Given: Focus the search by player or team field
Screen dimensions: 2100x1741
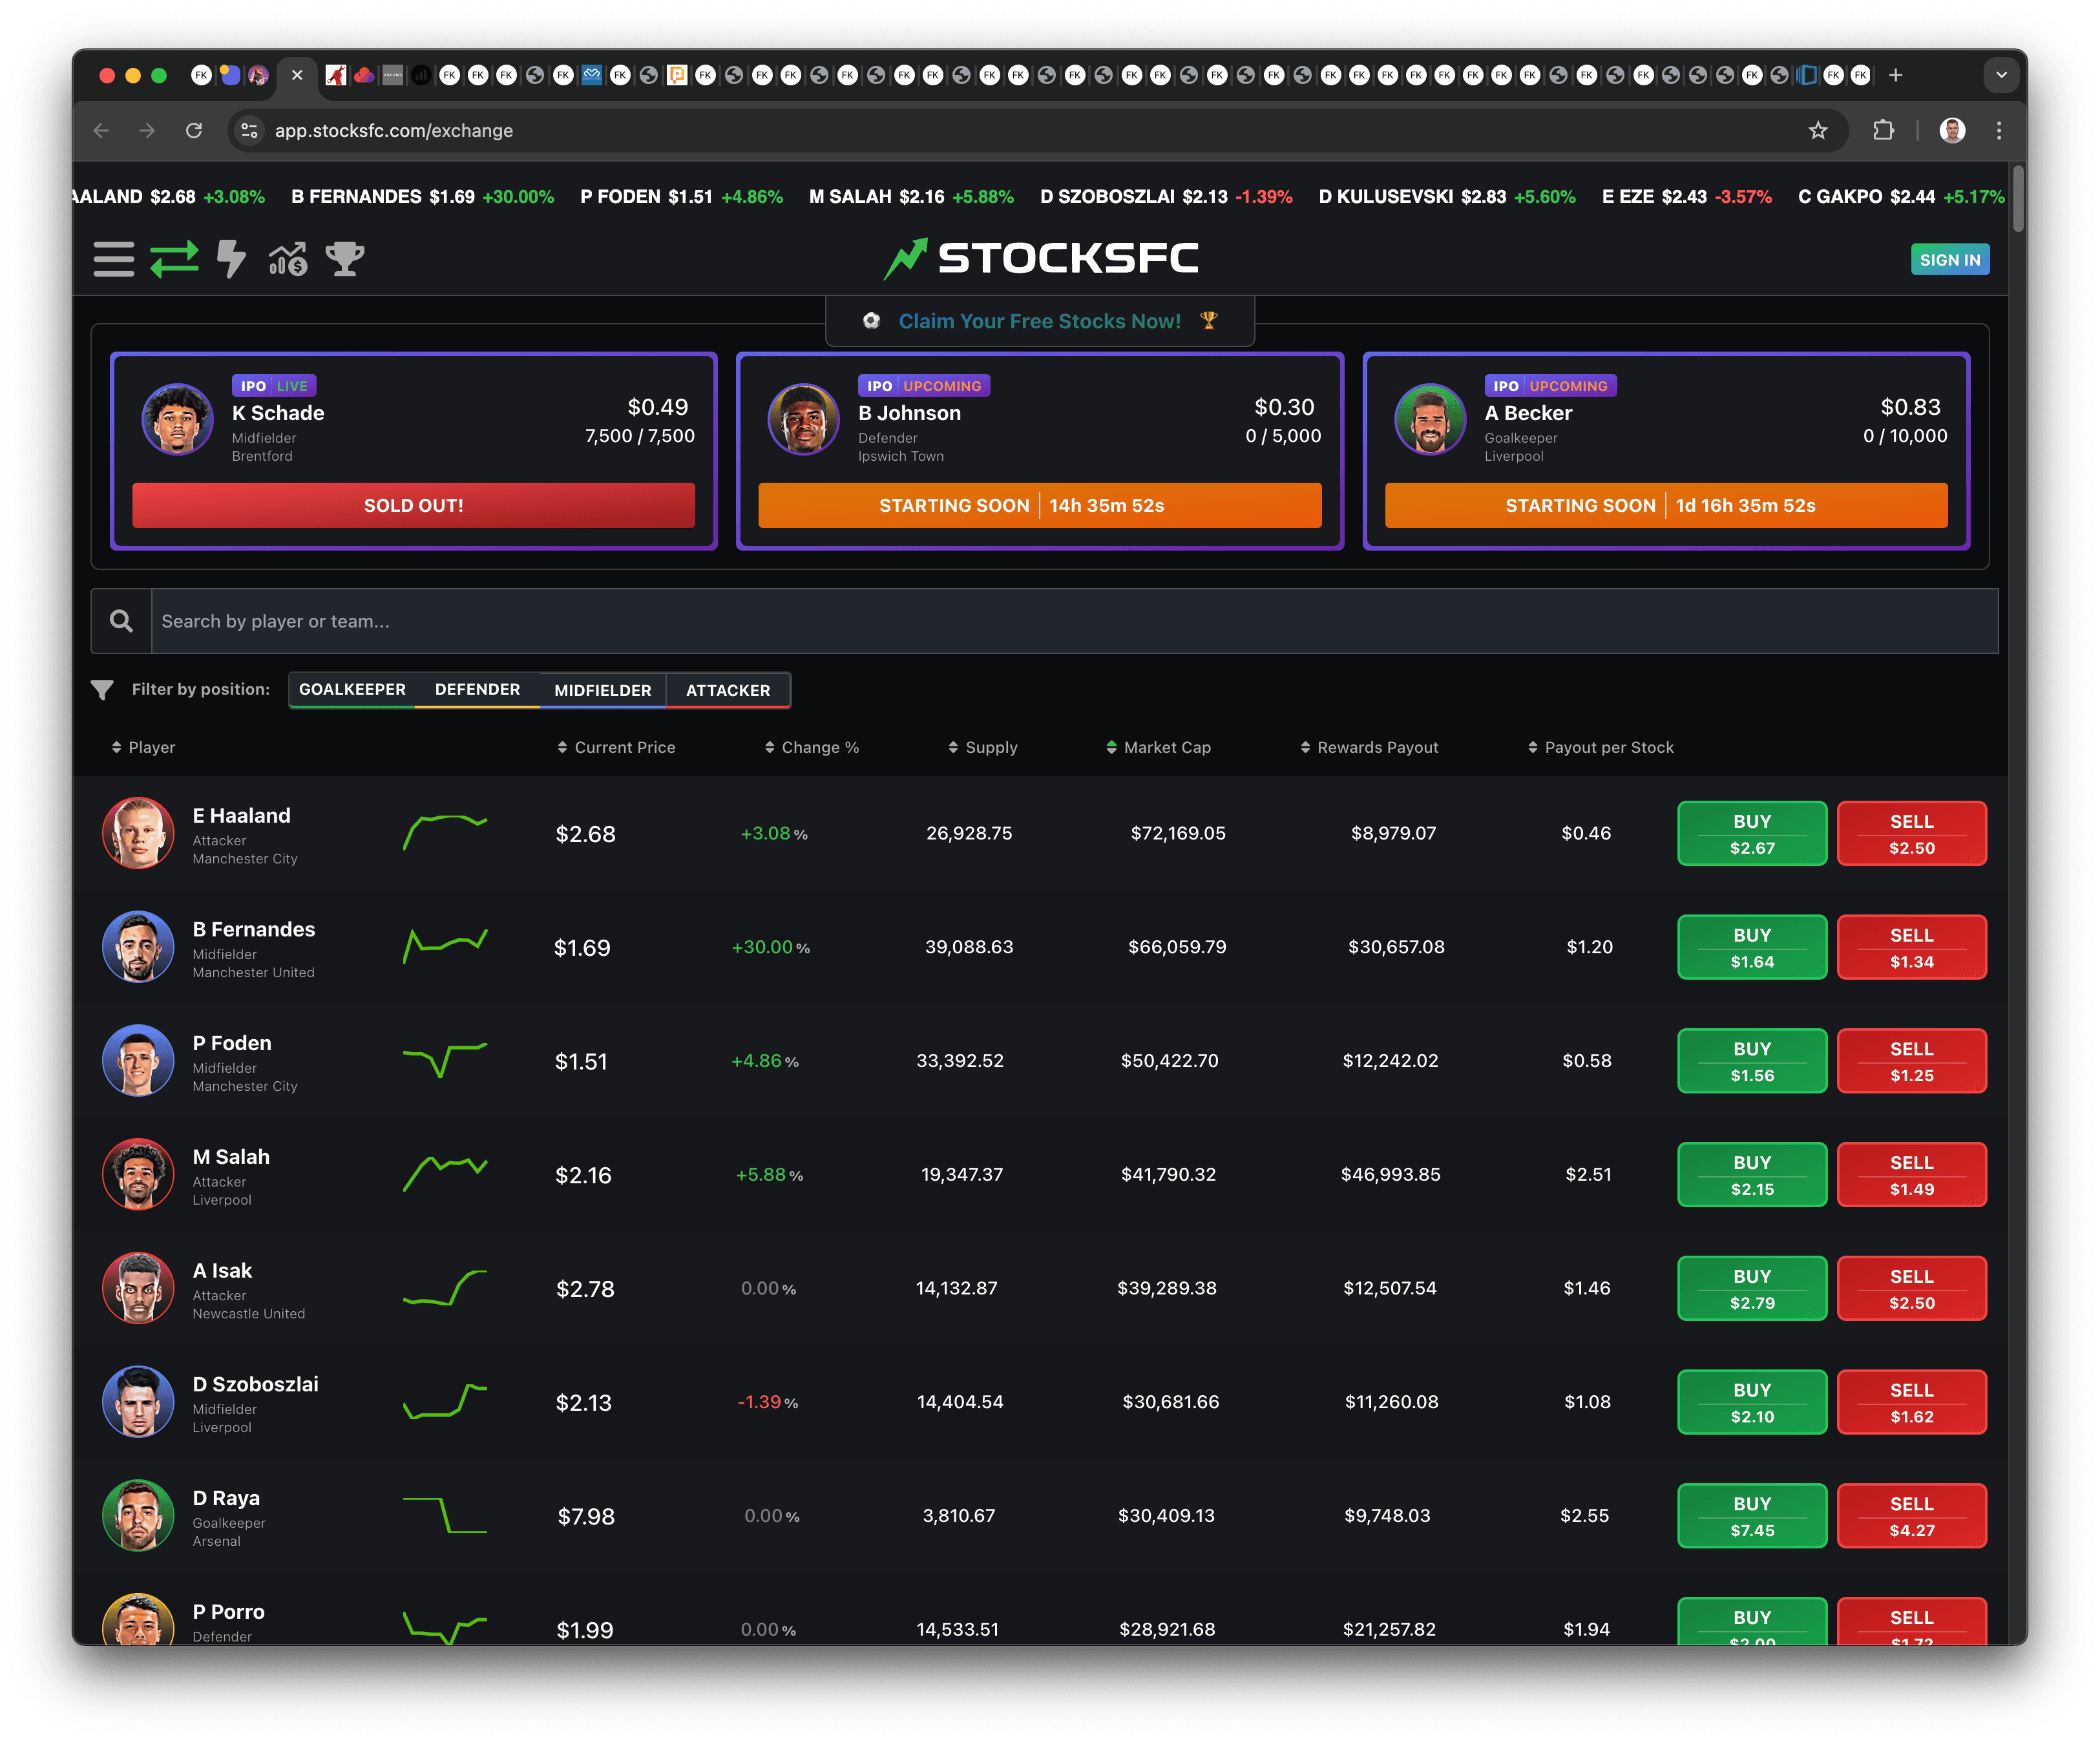Looking at the screenshot, I should 1074,621.
